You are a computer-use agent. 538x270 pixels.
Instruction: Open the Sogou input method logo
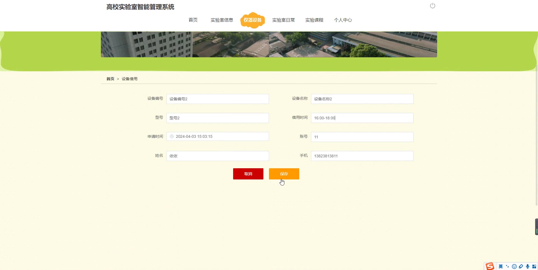click(490, 266)
